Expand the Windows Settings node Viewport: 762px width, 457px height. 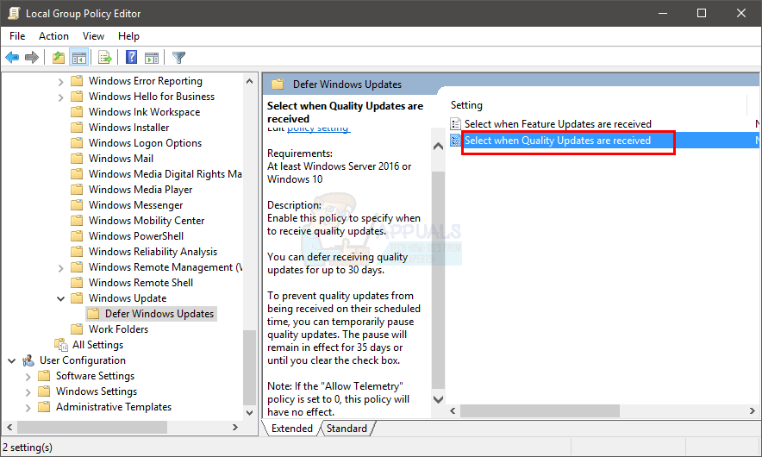(x=28, y=392)
